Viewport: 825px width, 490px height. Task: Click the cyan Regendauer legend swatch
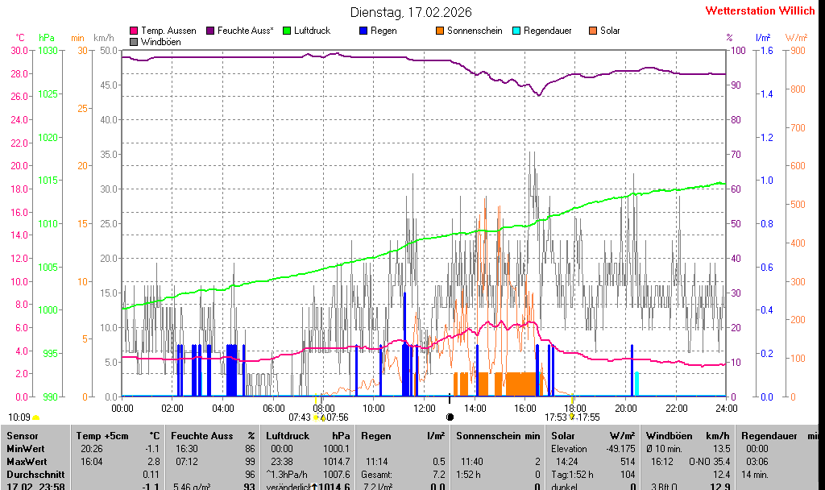pyautogui.click(x=516, y=31)
